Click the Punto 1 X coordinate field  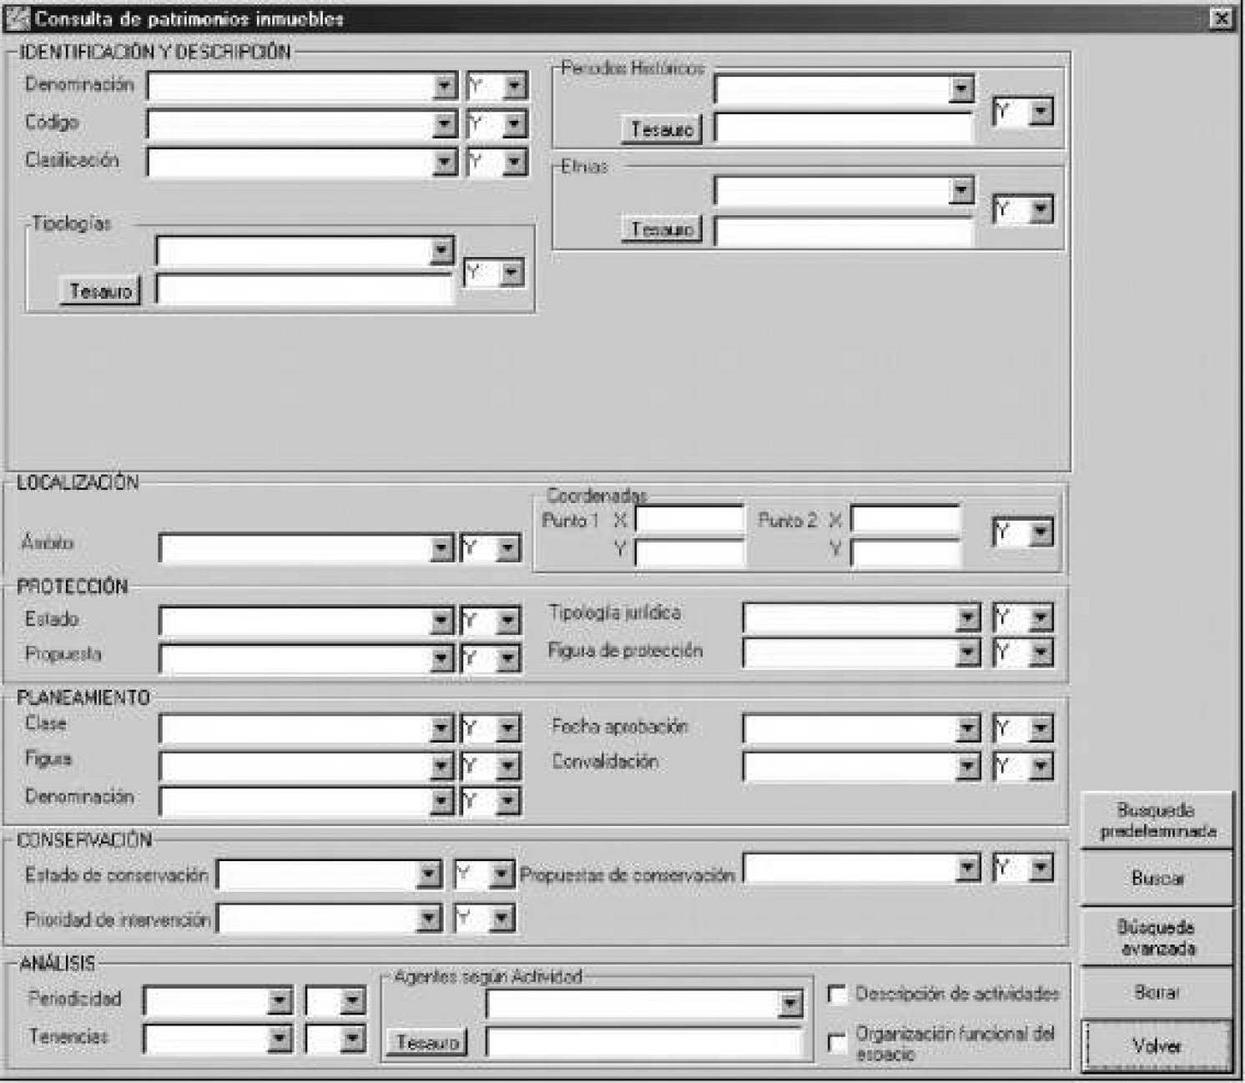tap(690, 520)
